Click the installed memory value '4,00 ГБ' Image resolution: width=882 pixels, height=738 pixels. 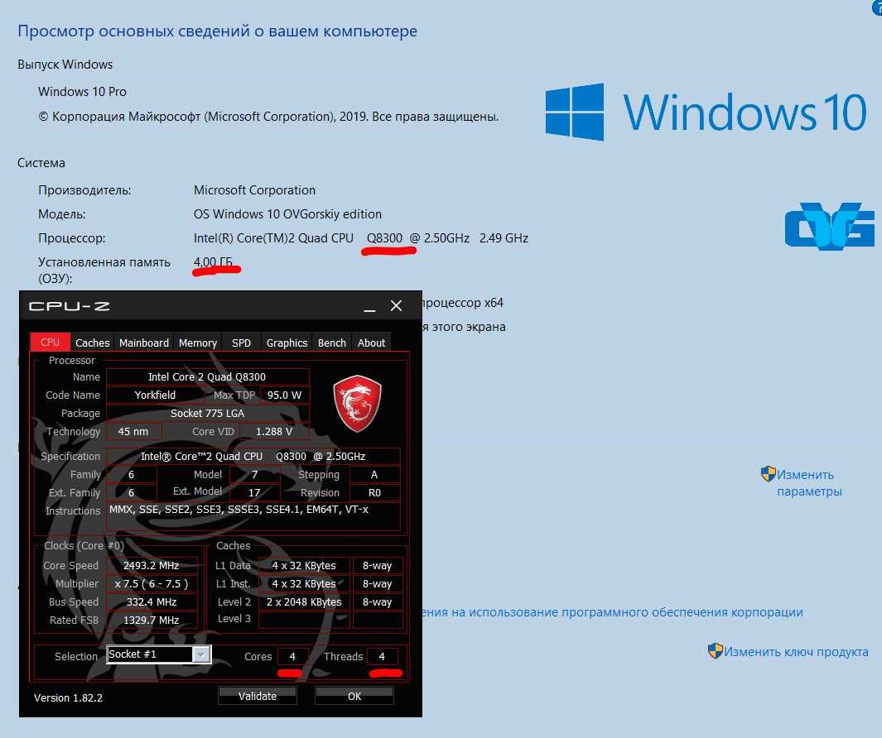(x=213, y=262)
